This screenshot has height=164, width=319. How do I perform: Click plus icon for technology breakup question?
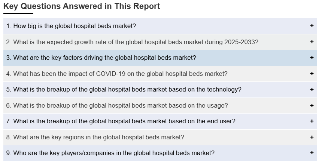tap(312, 90)
